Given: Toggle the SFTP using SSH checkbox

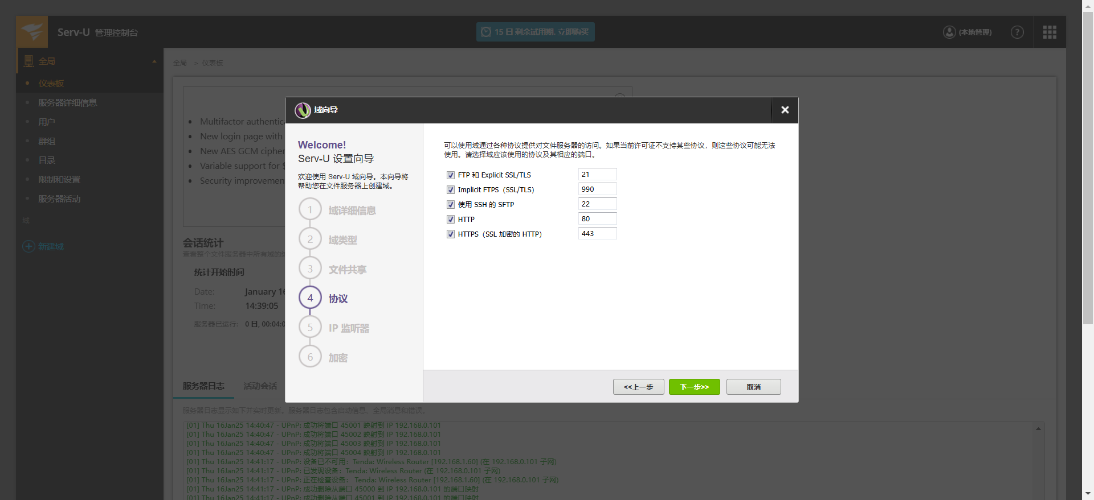Looking at the screenshot, I should pyautogui.click(x=451, y=205).
